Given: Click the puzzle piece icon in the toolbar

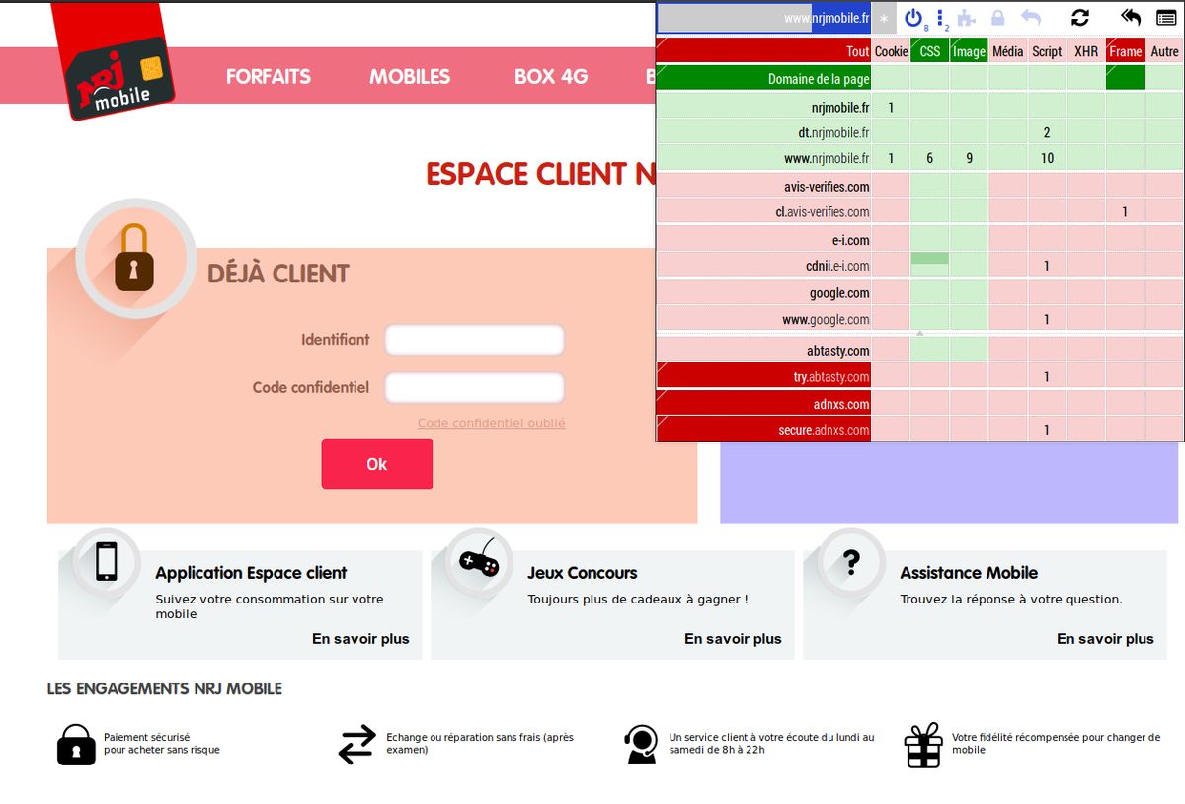Looking at the screenshot, I should 967,18.
